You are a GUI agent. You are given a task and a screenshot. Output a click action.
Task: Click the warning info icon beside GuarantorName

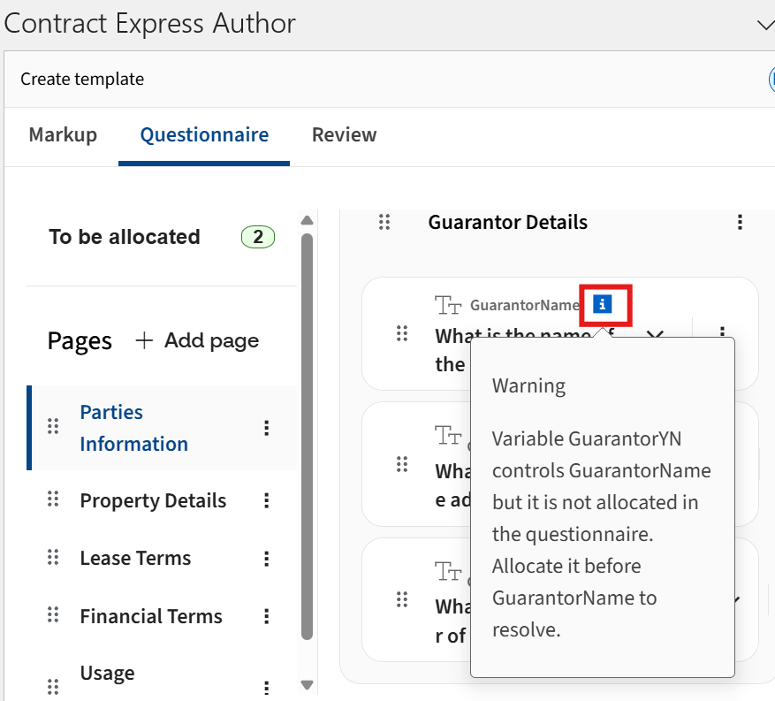[604, 304]
